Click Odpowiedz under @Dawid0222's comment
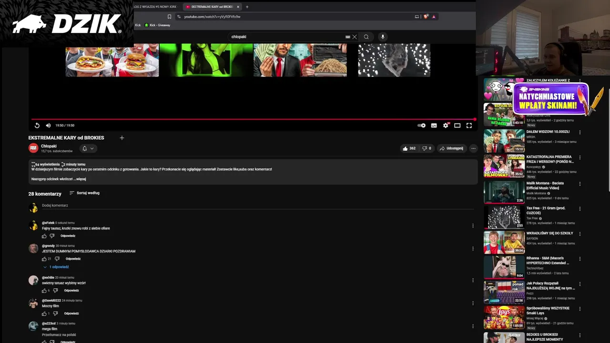The width and height of the screenshot is (610, 343). click(x=71, y=313)
